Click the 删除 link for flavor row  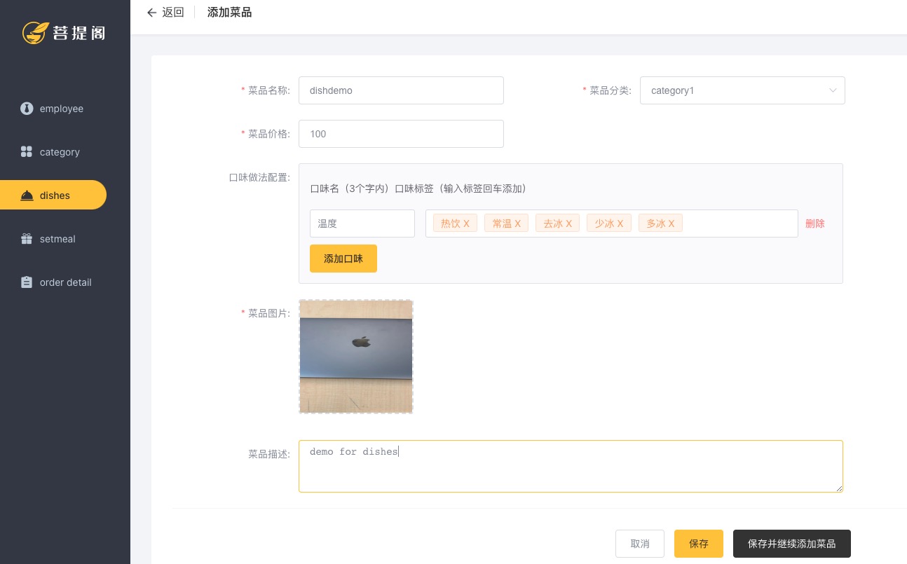pos(815,223)
